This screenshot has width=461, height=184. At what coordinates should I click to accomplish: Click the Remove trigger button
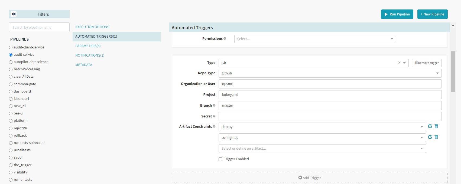pyautogui.click(x=427, y=63)
